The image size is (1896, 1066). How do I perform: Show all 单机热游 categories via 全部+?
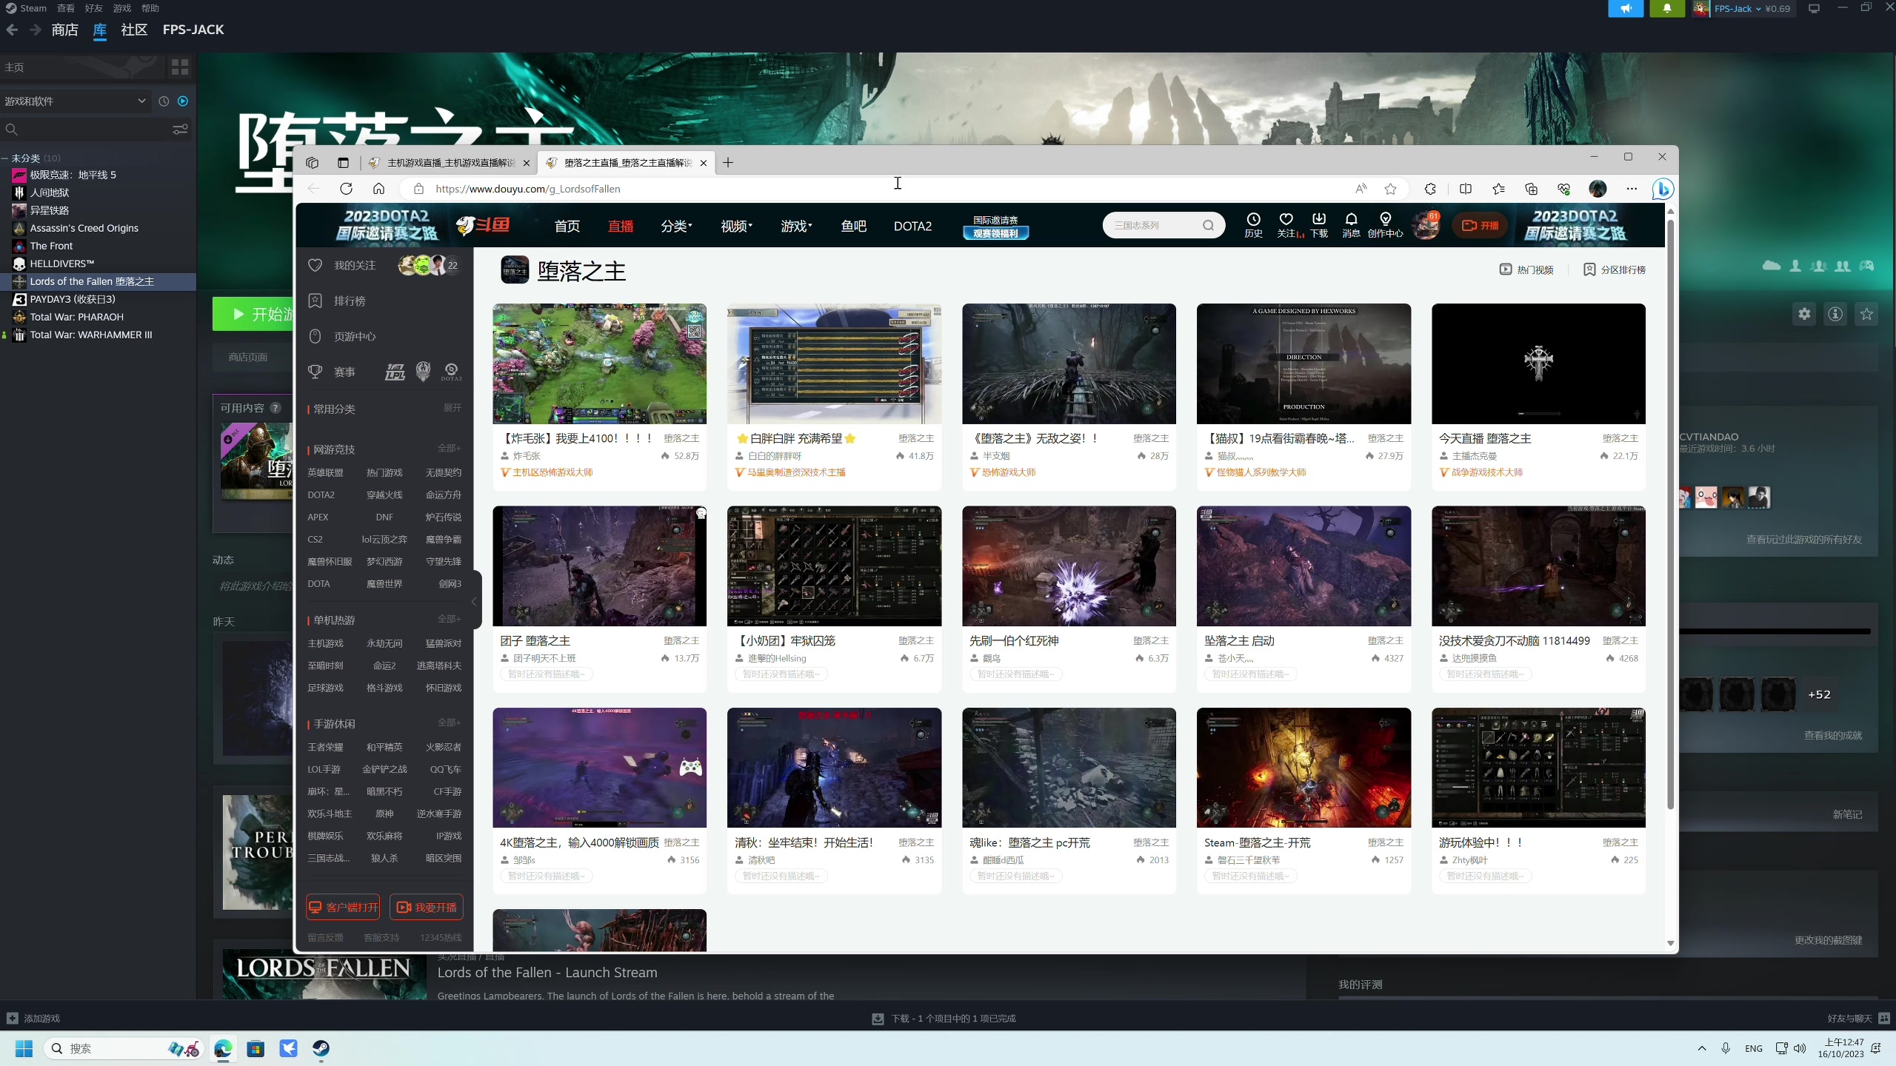coord(449,619)
